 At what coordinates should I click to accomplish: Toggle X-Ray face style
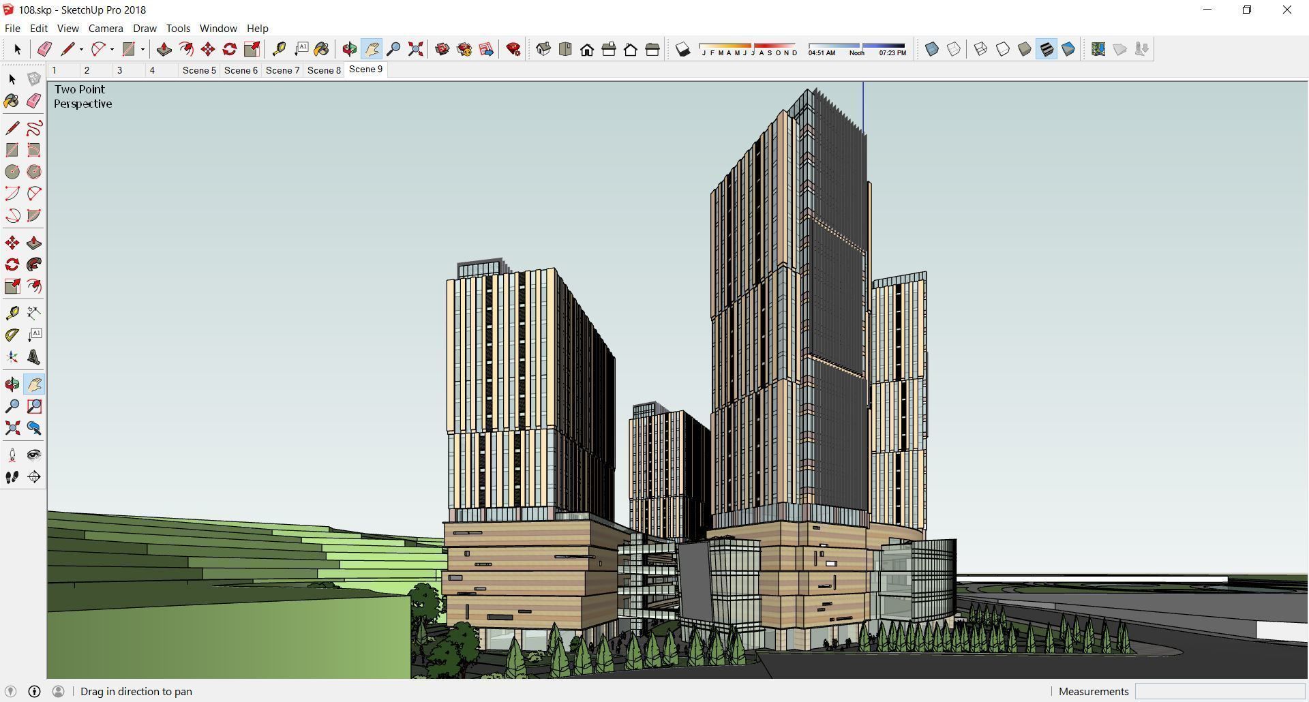pyautogui.click(x=932, y=49)
